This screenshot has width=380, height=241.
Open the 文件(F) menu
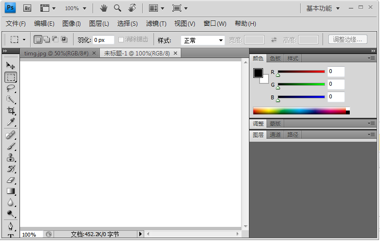point(16,23)
